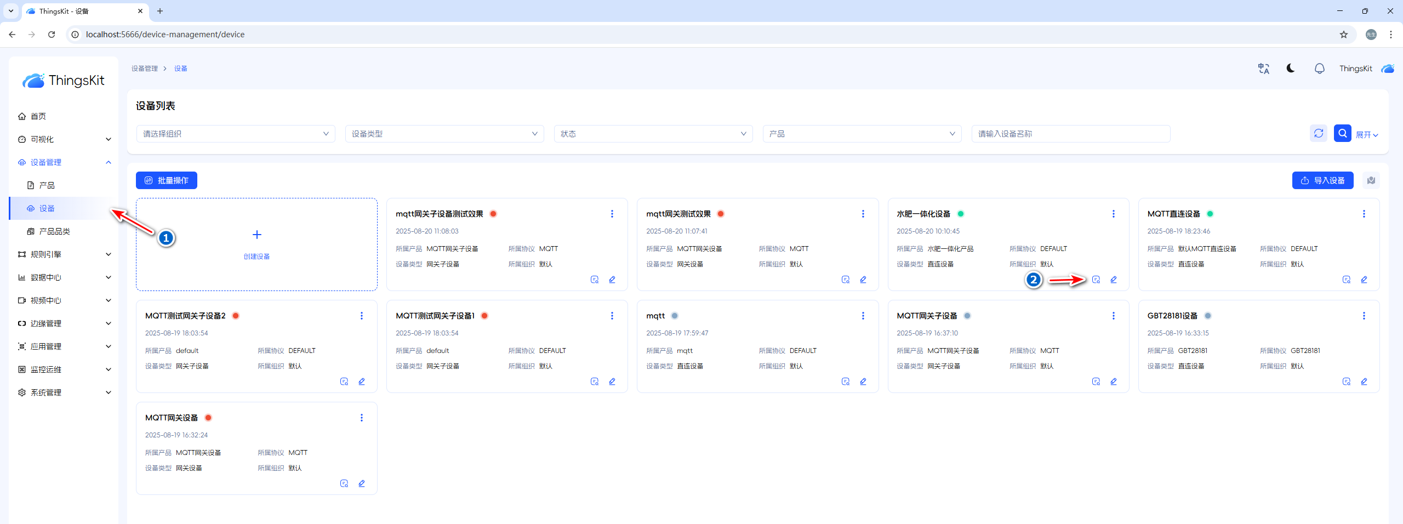This screenshot has height=524, width=1403.
Task: Click the 批量操作 button
Action: pos(167,180)
